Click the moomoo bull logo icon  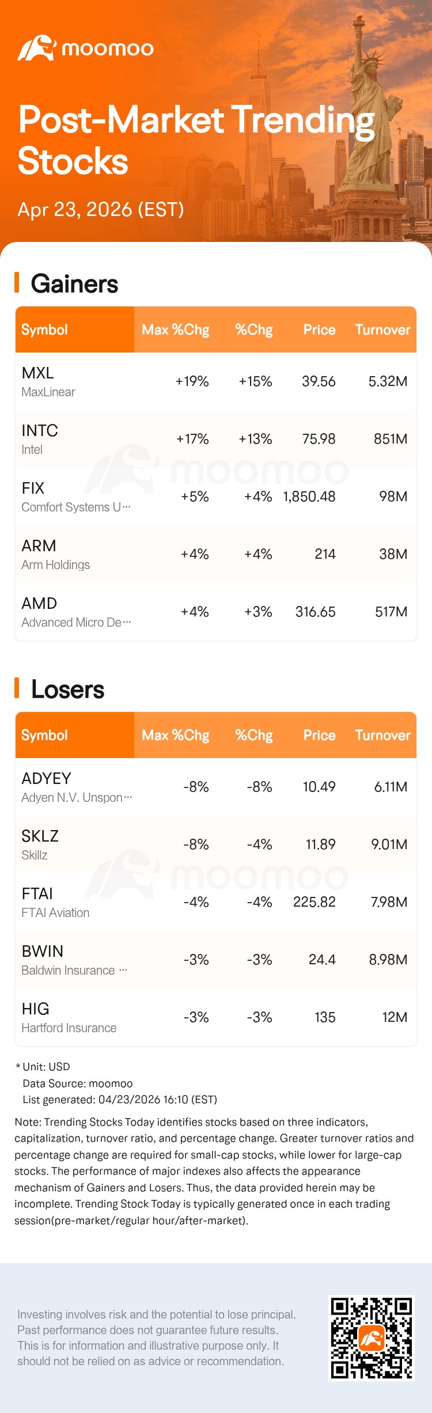(36, 48)
